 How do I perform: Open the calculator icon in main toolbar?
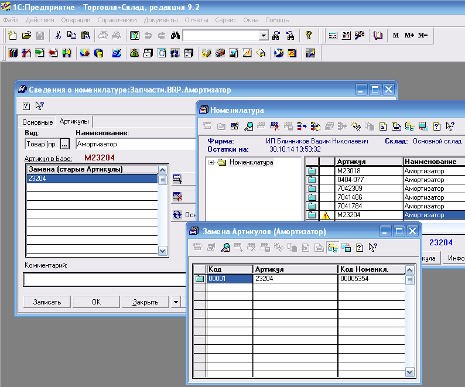333,36
